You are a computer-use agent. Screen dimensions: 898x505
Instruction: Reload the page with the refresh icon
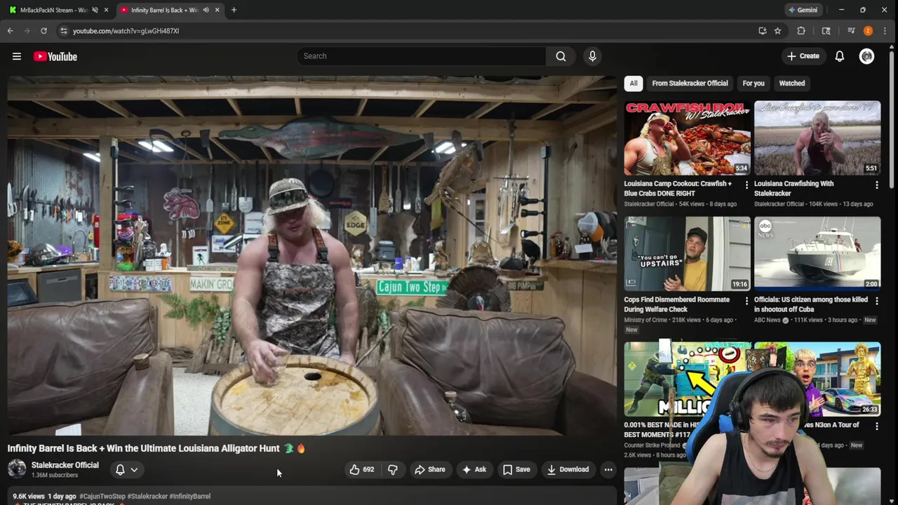[43, 31]
